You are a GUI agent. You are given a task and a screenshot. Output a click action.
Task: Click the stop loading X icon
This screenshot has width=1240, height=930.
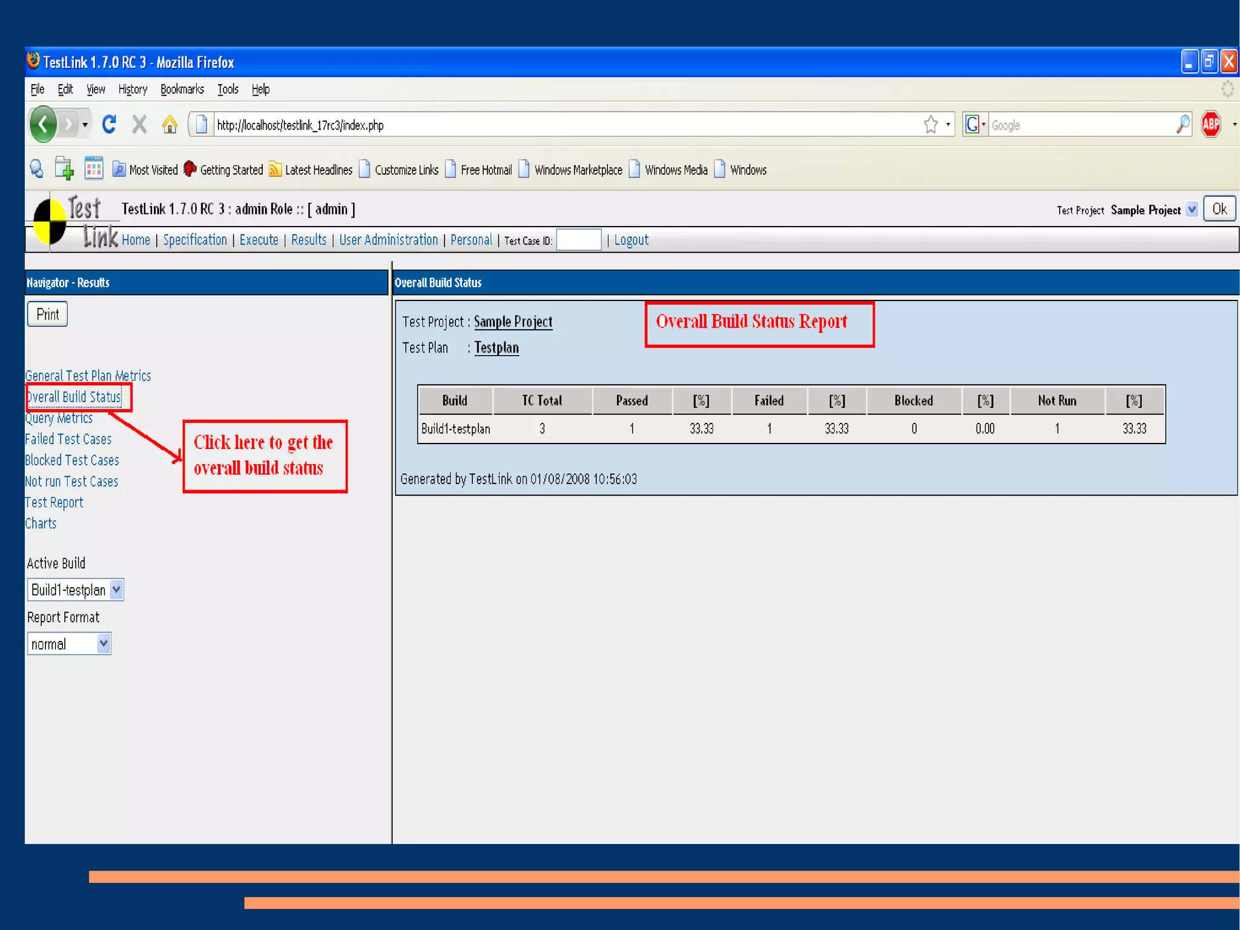pyautogui.click(x=139, y=124)
